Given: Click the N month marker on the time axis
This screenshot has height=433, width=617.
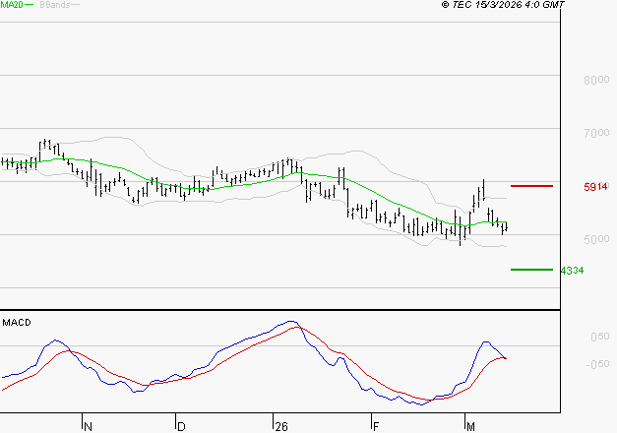Looking at the screenshot, I should click(x=89, y=427).
